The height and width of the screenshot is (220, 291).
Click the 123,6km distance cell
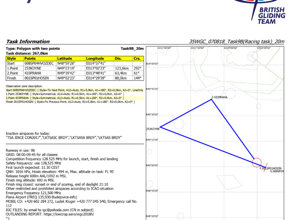pyautogui.click(x=122, y=68)
